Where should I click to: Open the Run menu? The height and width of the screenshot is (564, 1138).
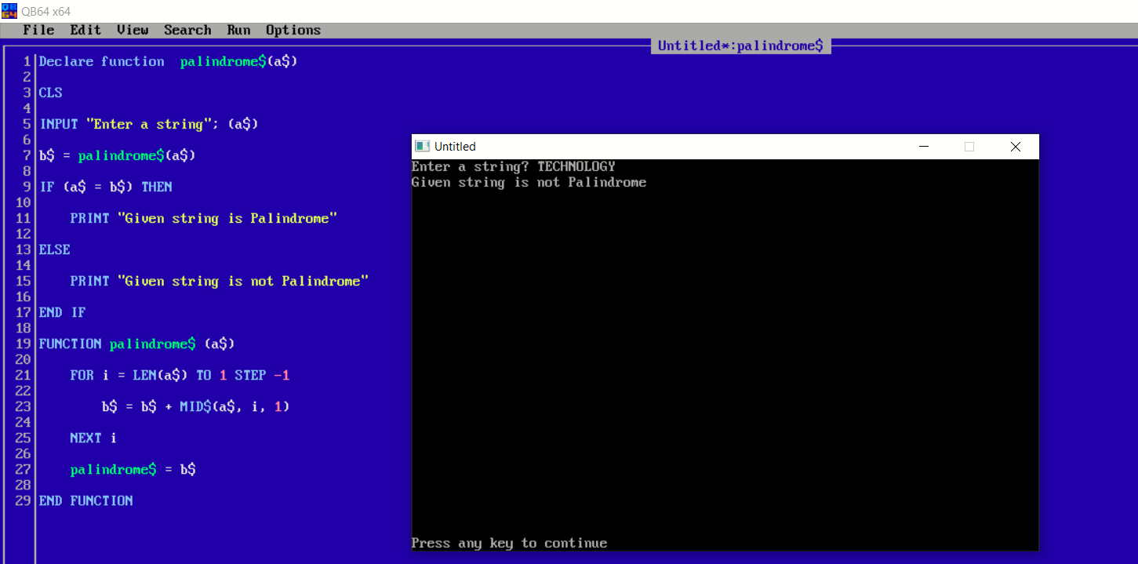(238, 30)
